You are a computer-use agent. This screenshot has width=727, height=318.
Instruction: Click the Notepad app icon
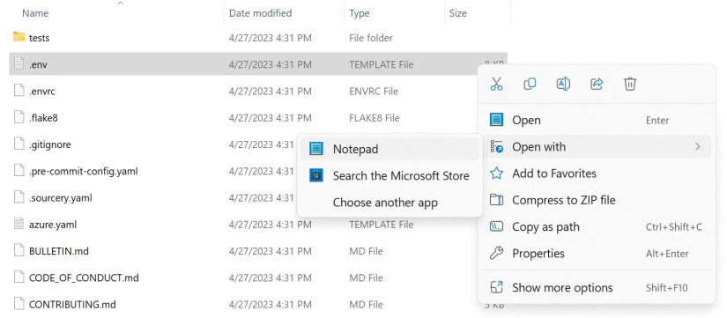[x=316, y=149]
